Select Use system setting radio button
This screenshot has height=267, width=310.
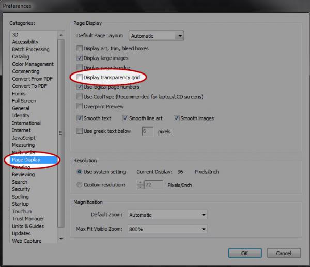(x=79, y=172)
